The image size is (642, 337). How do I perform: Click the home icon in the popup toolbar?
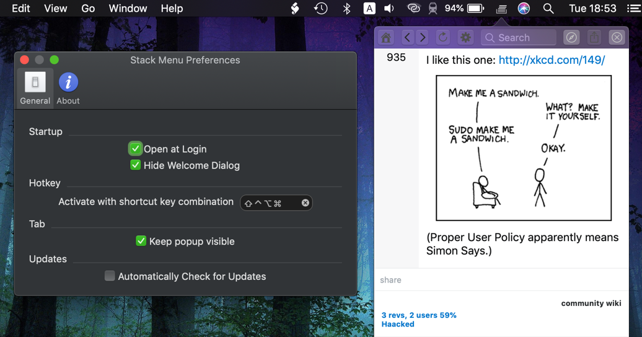(385, 38)
